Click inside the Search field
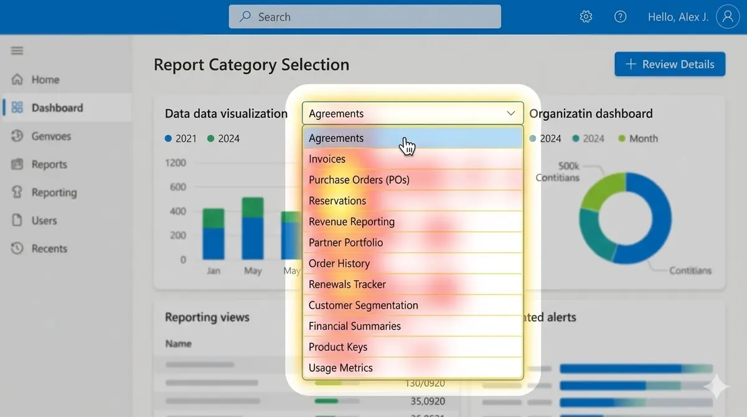747x417 pixels. pyautogui.click(x=365, y=17)
